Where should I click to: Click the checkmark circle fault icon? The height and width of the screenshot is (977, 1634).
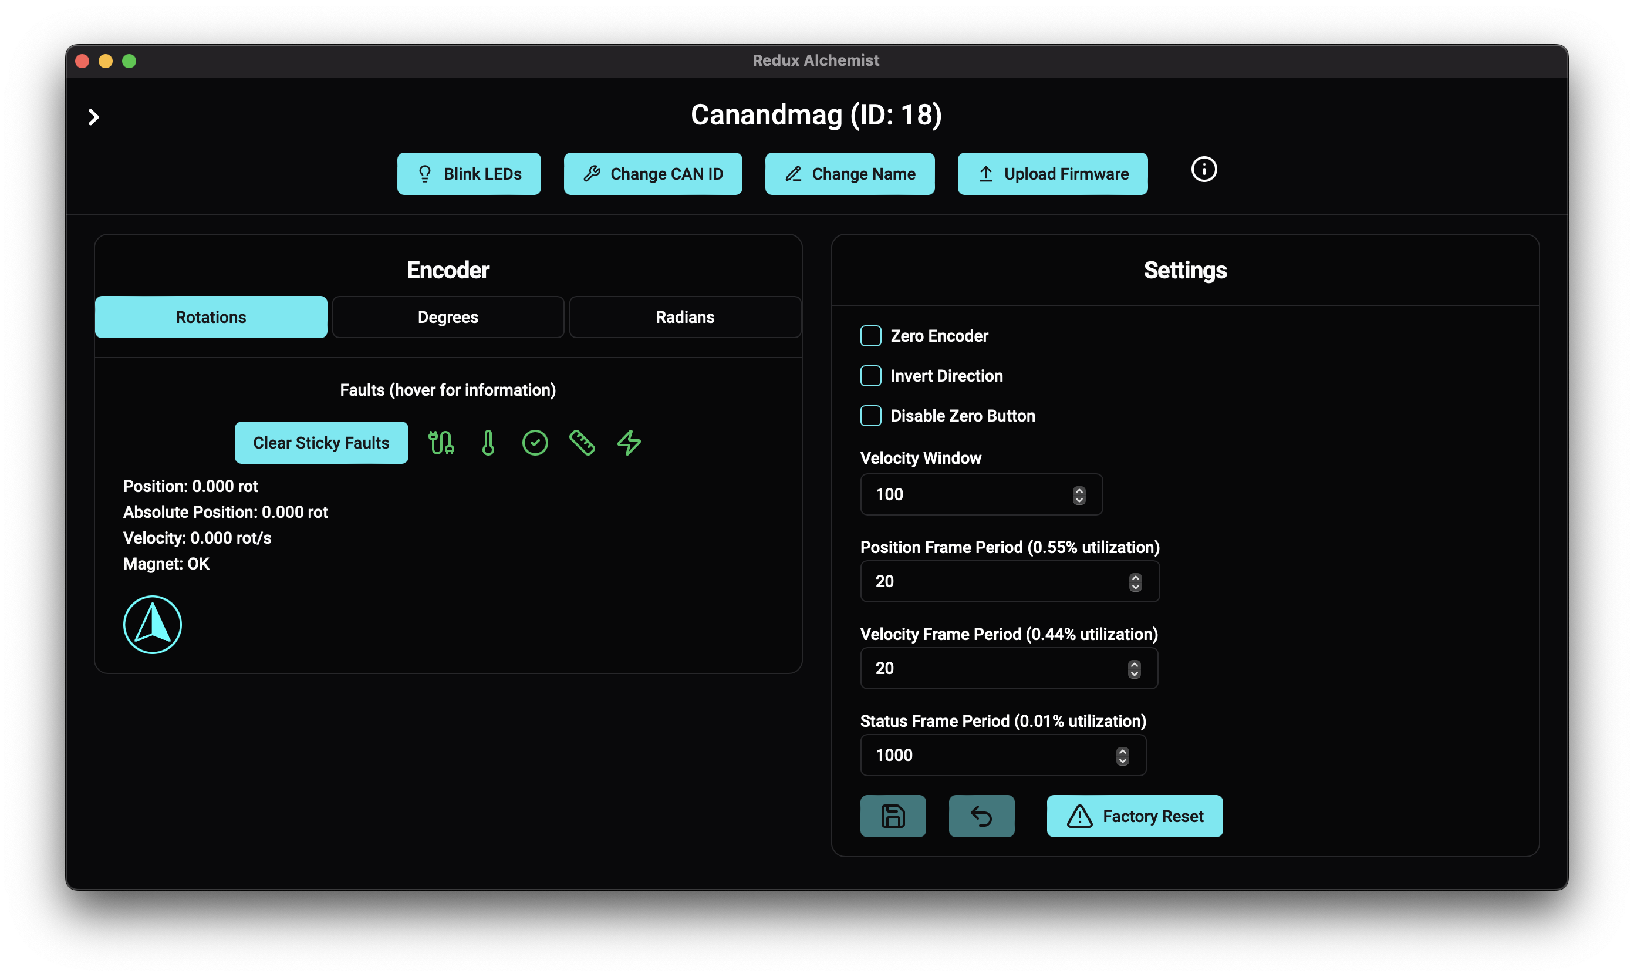pyautogui.click(x=534, y=443)
